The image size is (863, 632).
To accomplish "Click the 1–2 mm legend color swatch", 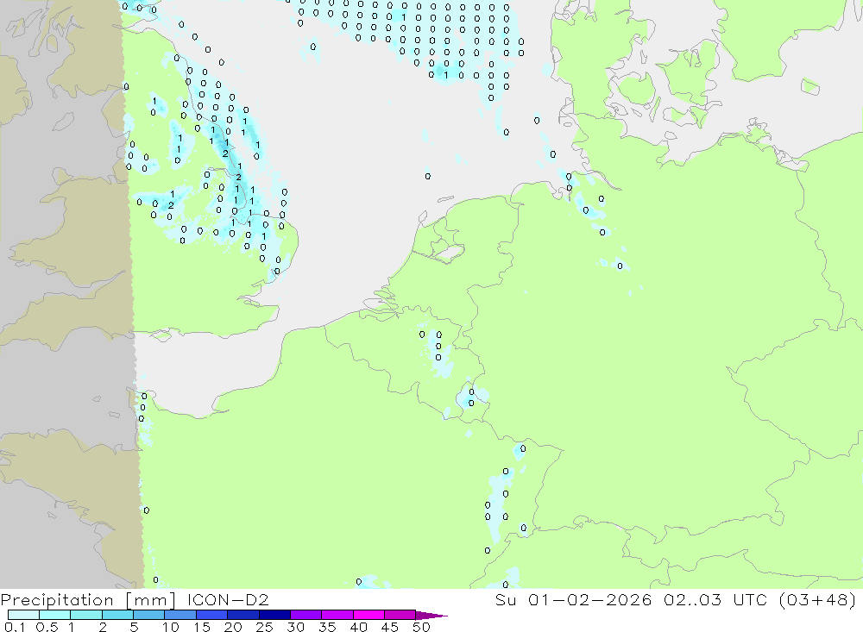I will (x=86, y=615).
